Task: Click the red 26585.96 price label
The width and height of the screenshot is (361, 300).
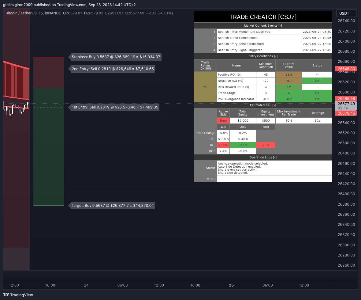Action: pyautogui.click(x=346, y=98)
